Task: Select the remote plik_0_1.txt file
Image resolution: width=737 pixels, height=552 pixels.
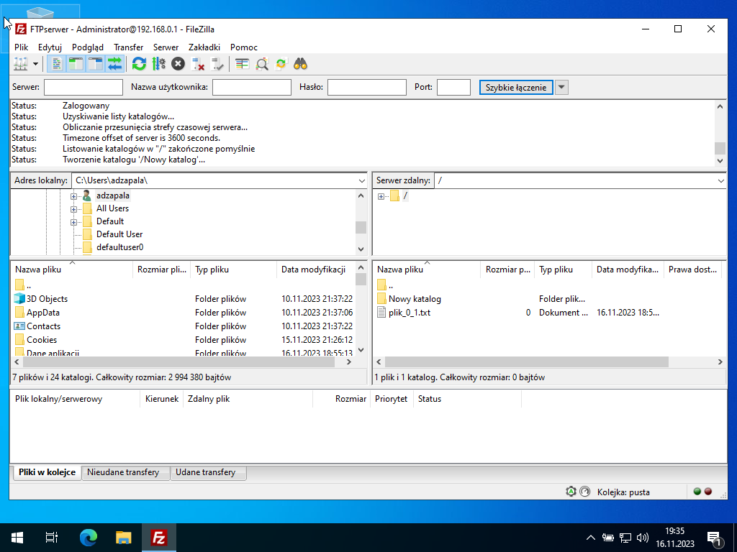Action: click(x=410, y=312)
